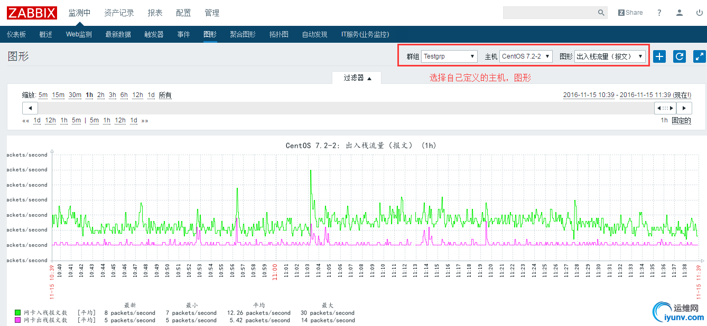Go to 最新数据 submenu
Screen dimensions: 707x326
point(118,34)
